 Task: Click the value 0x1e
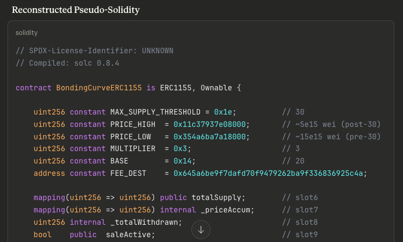coord(223,112)
